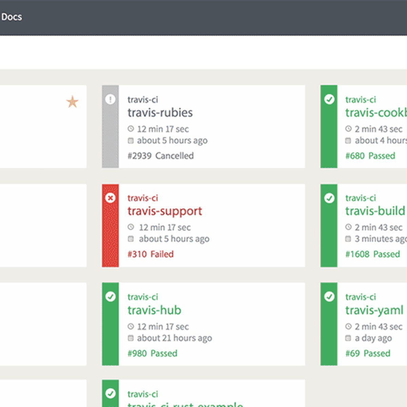Click clock icon on travis-yaml card

pyautogui.click(x=348, y=326)
